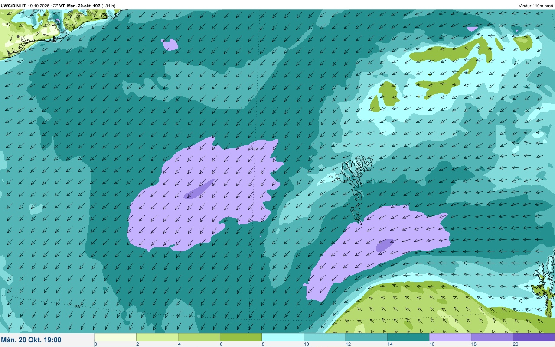
Task: Select the 18–20 purple legend swatch
Action: pyautogui.click(x=492, y=337)
